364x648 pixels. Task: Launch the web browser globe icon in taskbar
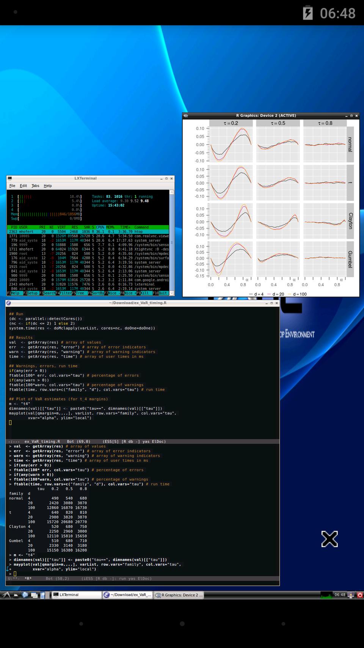pos(25,595)
